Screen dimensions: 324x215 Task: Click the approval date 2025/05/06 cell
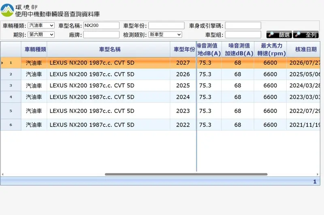pos(303,74)
